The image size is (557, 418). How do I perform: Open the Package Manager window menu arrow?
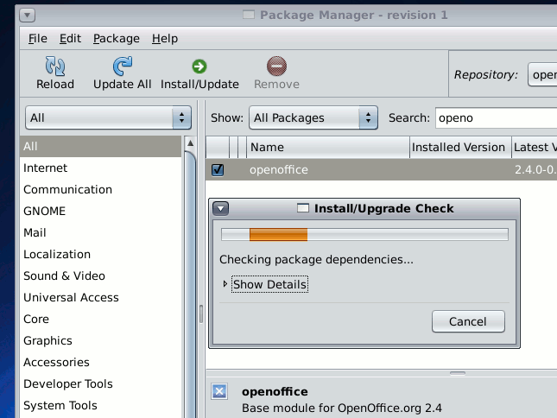click(27, 16)
